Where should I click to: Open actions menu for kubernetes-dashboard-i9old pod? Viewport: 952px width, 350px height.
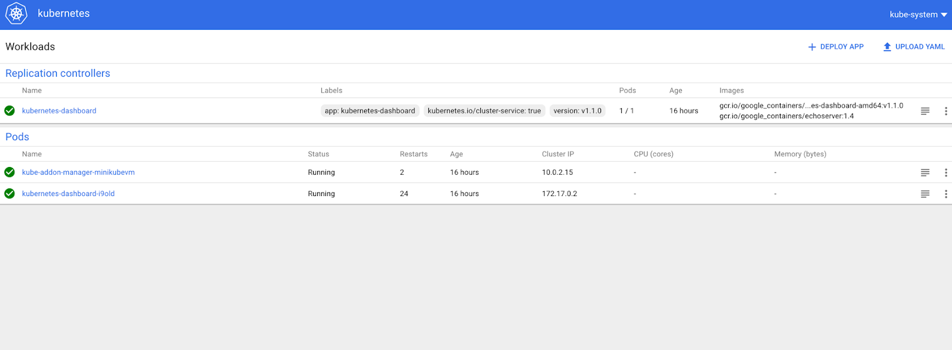[x=945, y=194]
